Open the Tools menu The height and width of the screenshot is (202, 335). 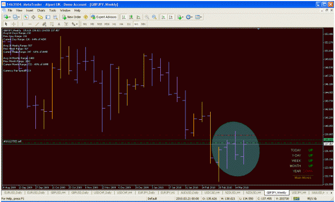pyautogui.click(x=53, y=10)
